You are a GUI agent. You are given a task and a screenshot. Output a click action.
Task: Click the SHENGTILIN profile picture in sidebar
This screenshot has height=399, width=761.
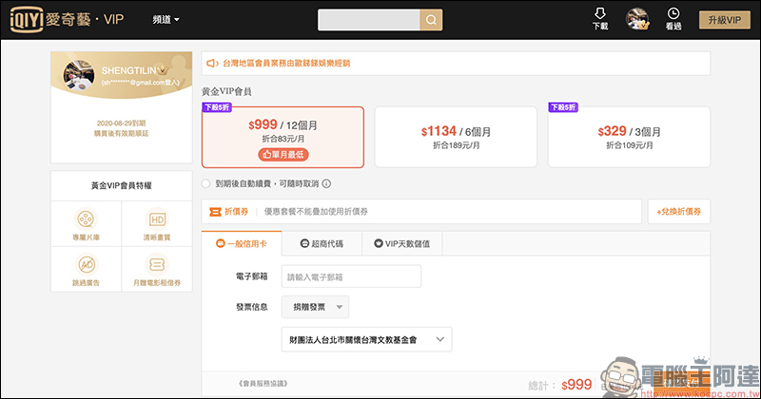(79, 75)
